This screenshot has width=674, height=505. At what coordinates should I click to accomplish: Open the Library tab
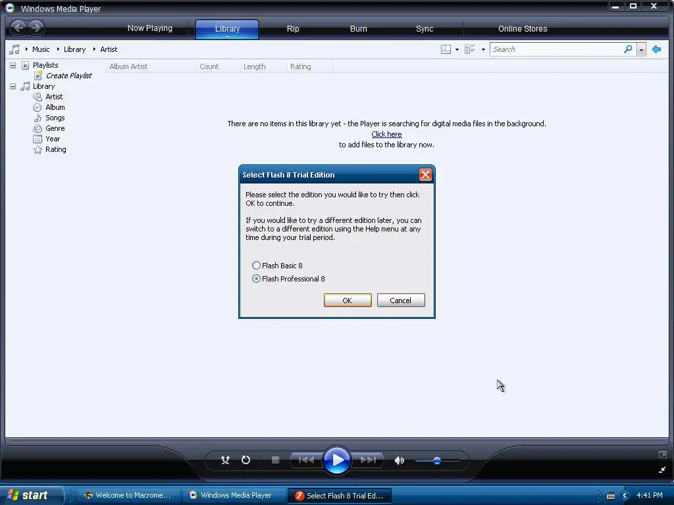227,29
